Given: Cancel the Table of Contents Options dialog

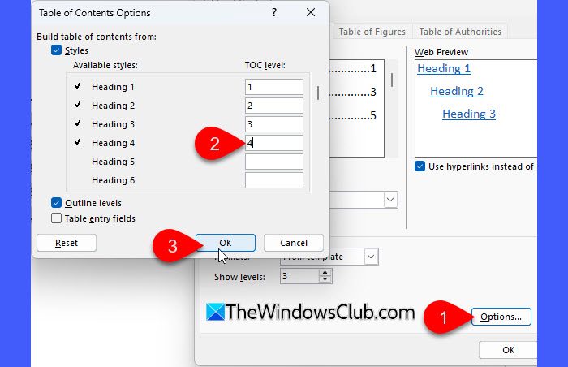Looking at the screenshot, I should pos(293,243).
